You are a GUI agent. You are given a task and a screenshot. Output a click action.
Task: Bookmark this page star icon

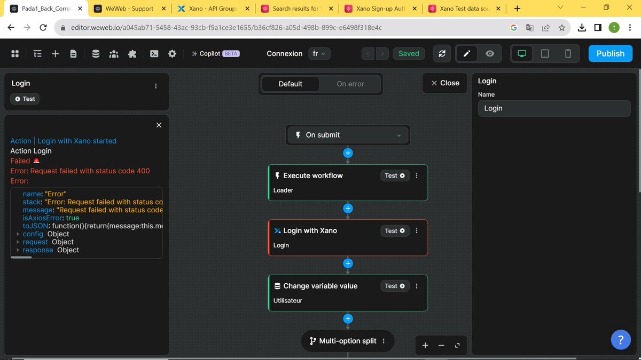click(561, 28)
